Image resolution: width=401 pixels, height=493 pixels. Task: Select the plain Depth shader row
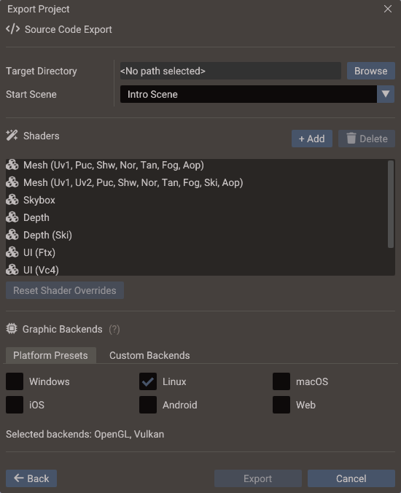click(x=196, y=217)
